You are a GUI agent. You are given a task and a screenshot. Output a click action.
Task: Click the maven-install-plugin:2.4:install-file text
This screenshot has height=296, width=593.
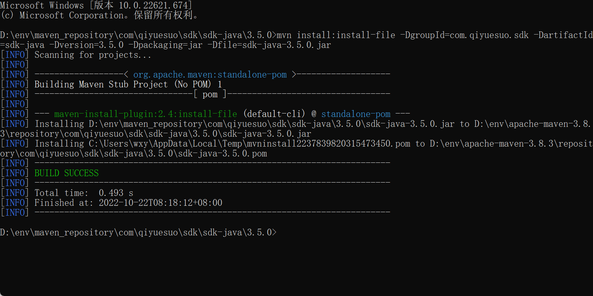click(x=145, y=114)
